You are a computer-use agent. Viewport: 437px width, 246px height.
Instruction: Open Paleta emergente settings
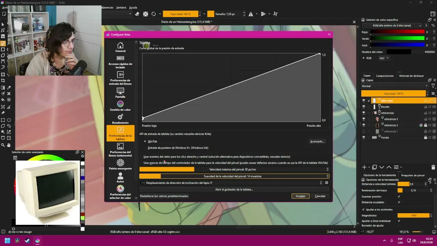pyautogui.click(x=120, y=165)
